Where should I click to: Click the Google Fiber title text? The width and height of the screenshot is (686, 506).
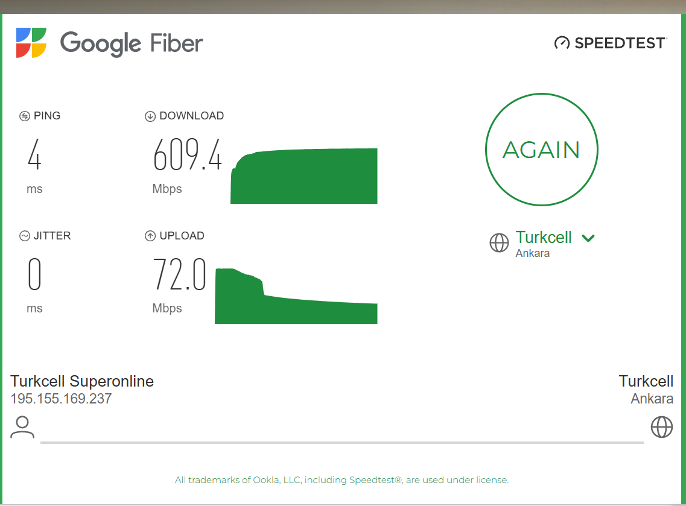point(132,44)
